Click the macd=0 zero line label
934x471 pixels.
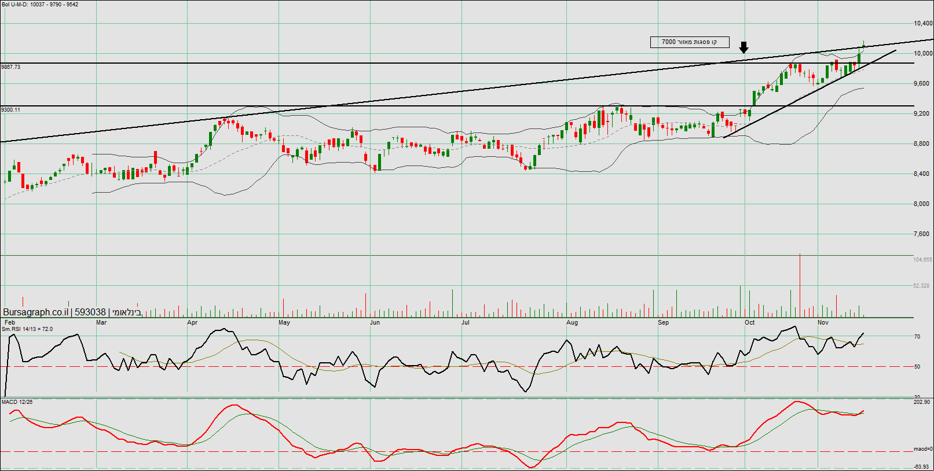[x=922, y=449]
